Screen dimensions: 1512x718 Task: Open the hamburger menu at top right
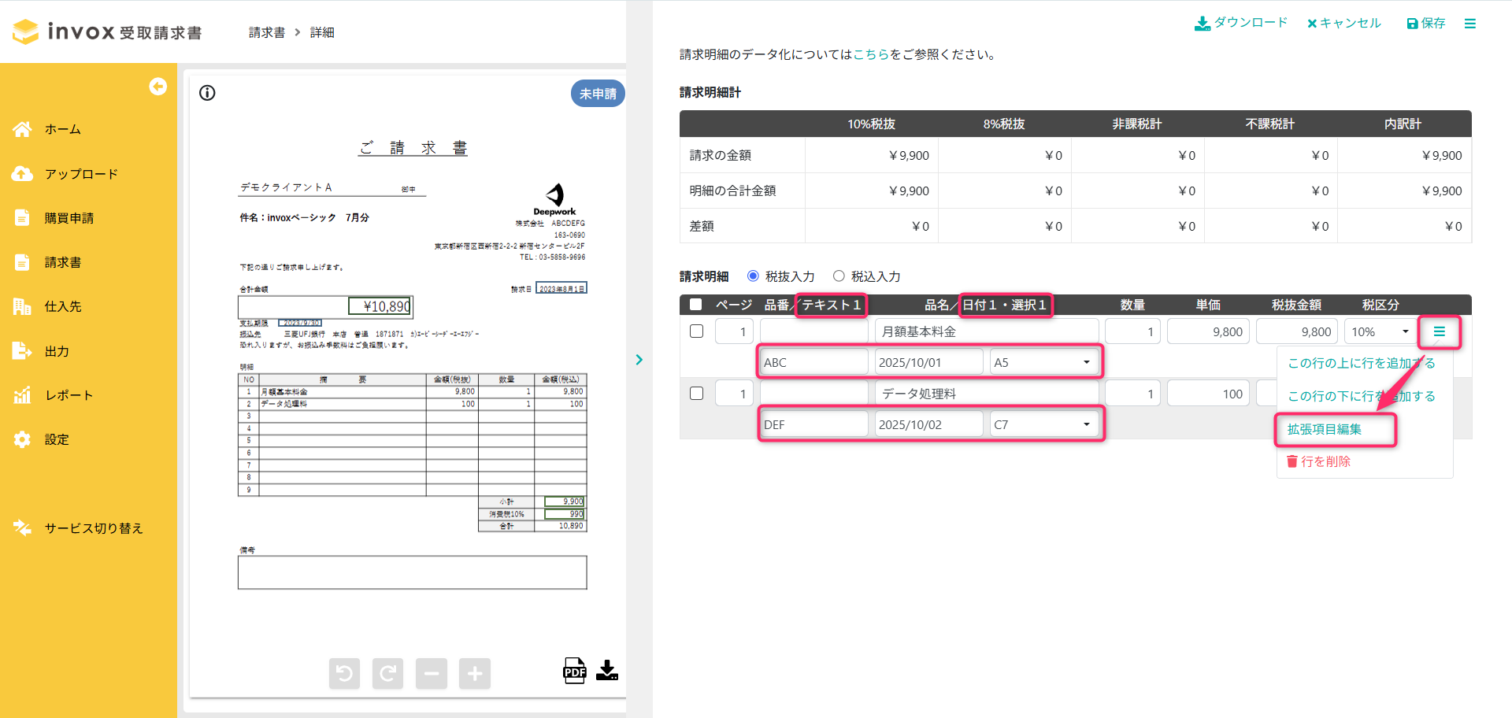pos(1469,24)
